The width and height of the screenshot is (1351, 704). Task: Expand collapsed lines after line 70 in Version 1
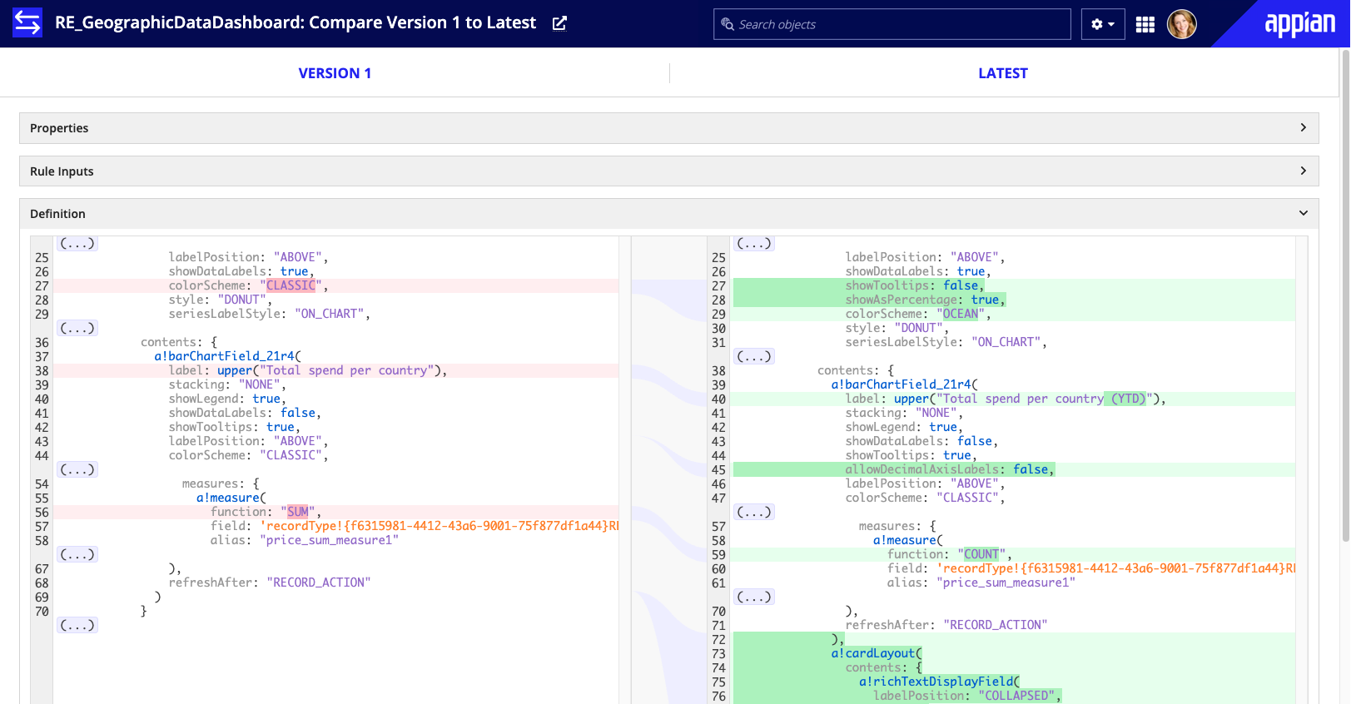pyautogui.click(x=77, y=625)
